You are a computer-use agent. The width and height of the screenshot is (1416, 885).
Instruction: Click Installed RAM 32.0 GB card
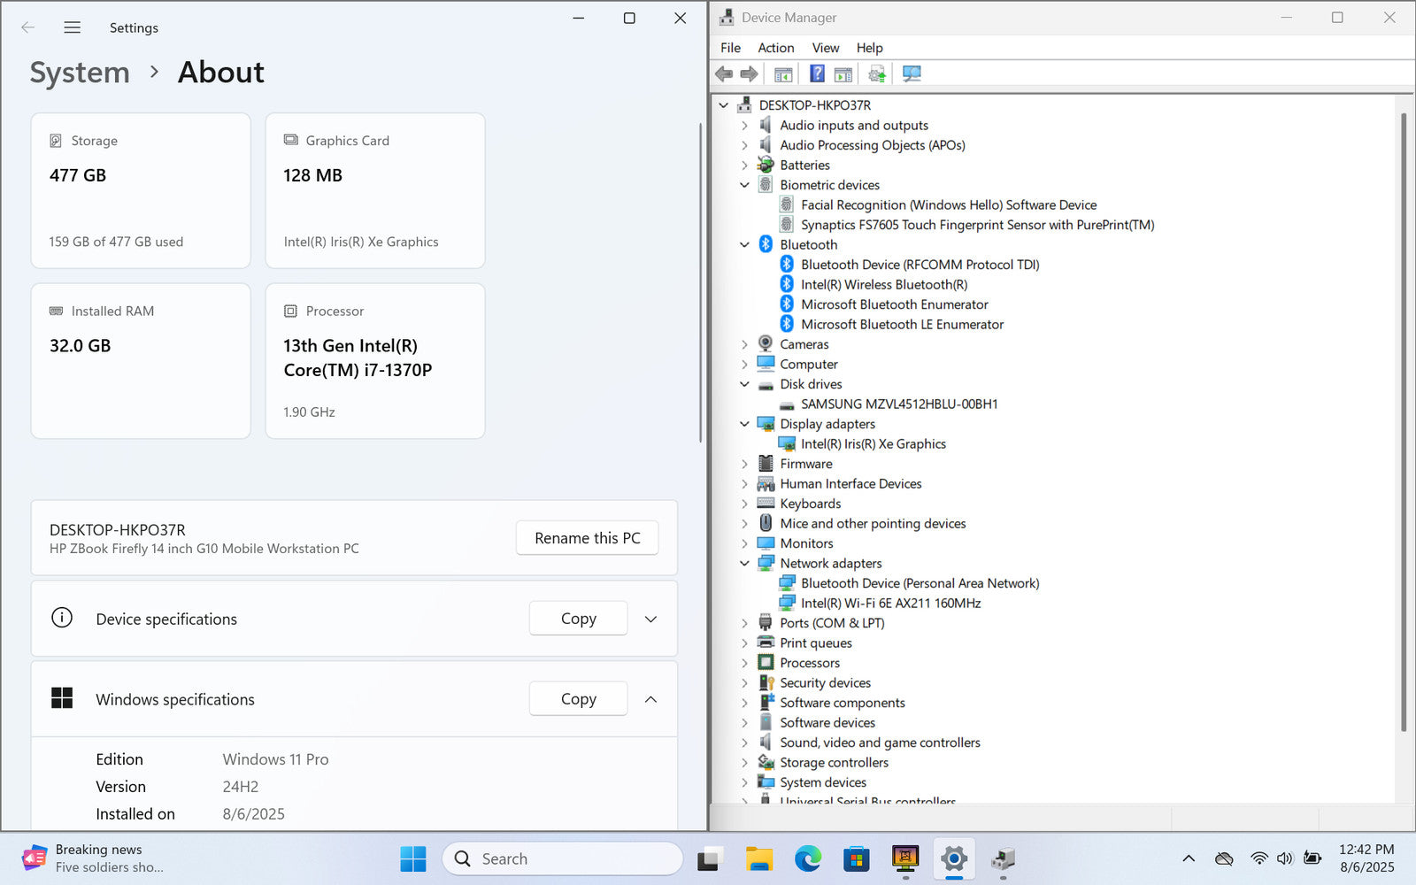[x=141, y=361]
